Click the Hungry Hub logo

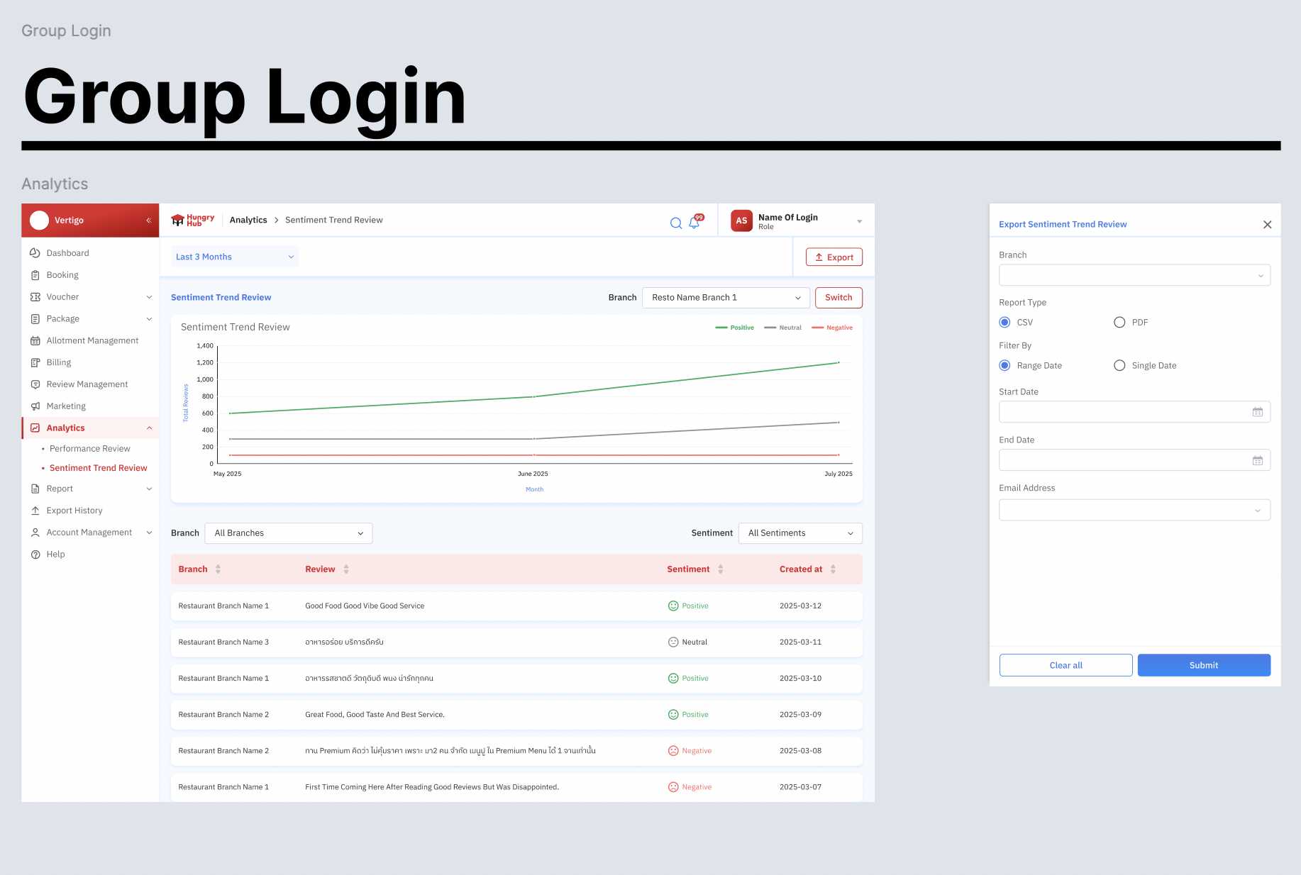click(x=193, y=221)
